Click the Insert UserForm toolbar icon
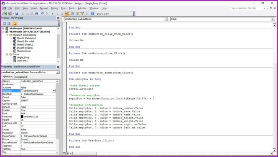 [10, 13]
